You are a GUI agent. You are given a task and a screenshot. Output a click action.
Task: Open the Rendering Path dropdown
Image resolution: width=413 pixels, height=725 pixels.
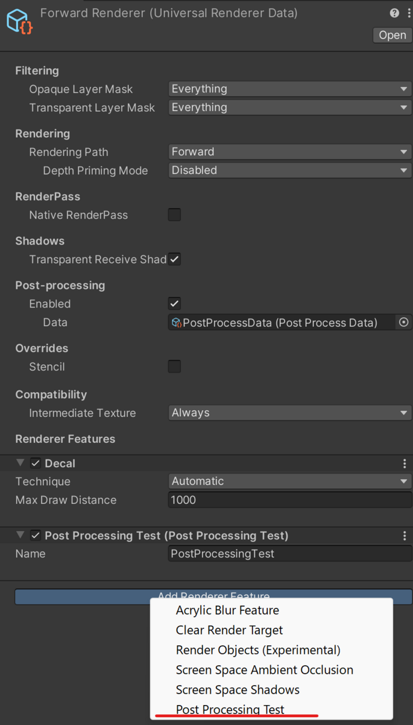pyautogui.click(x=289, y=152)
